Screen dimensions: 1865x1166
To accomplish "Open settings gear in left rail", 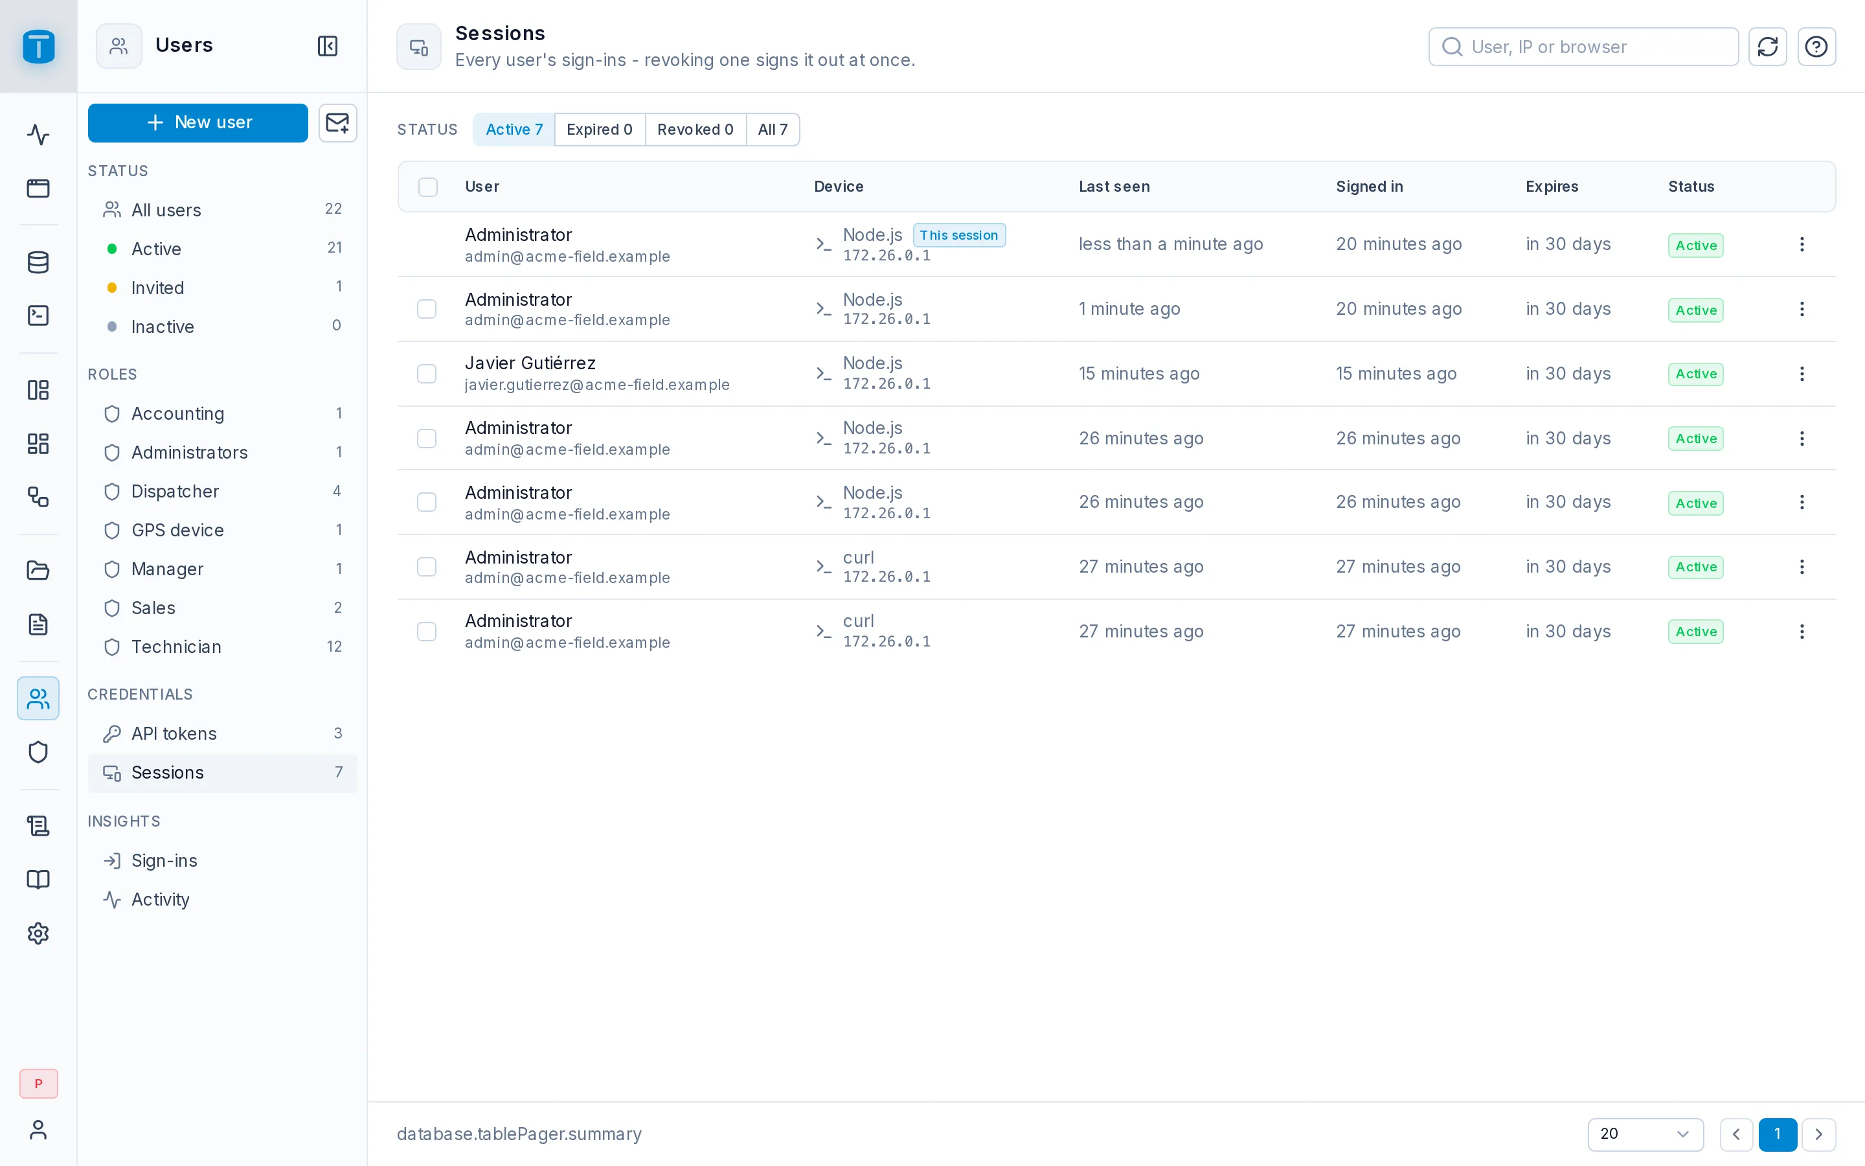I will point(38,933).
